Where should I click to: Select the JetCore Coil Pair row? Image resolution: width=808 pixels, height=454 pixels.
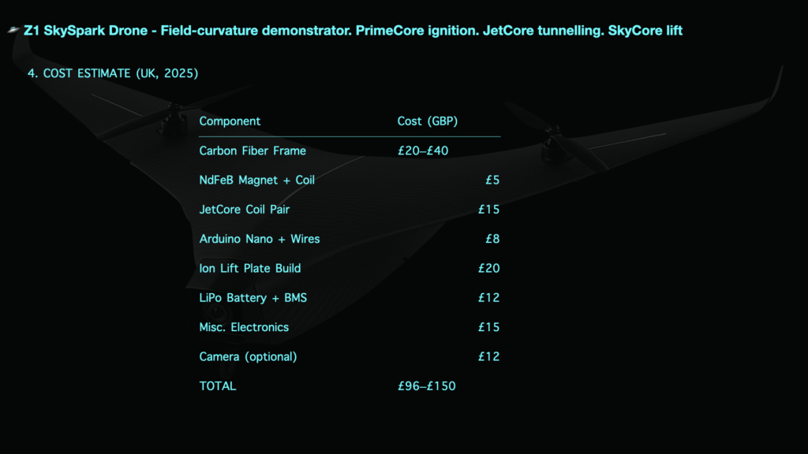pyautogui.click(x=350, y=210)
